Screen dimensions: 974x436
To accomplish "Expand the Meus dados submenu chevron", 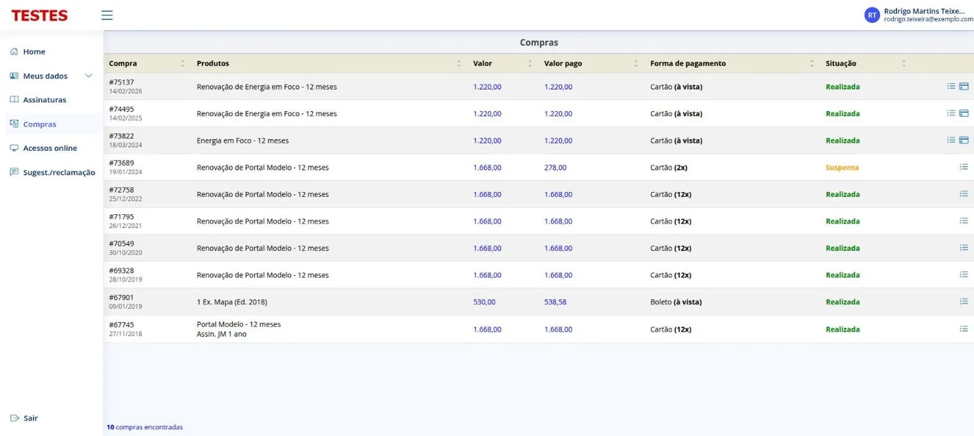I will (x=88, y=76).
